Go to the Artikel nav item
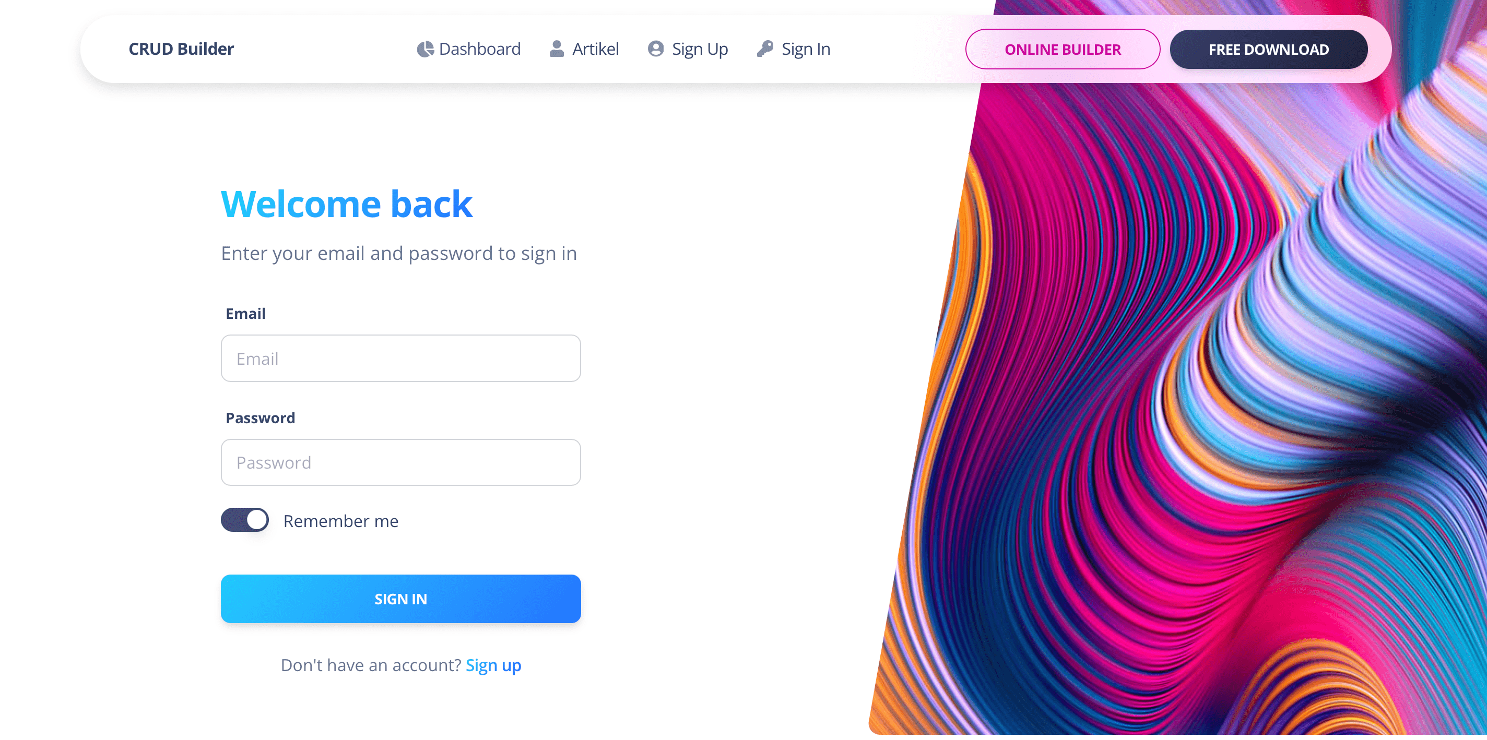The height and width of the screenshot is (740, 1487). pyautogui.click(x=595, y=49)
